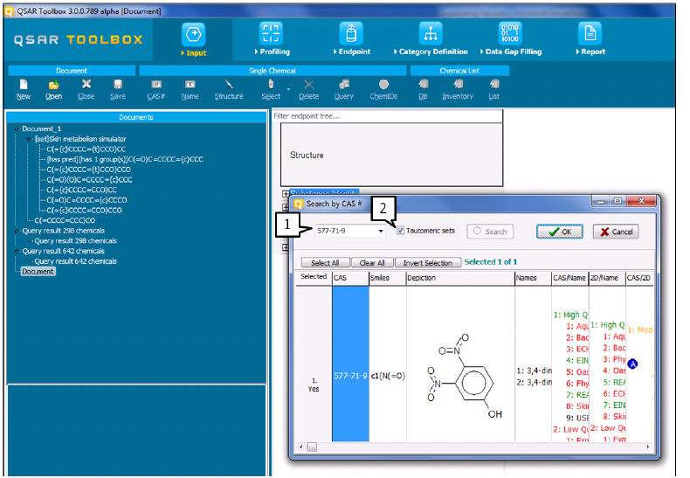The image size is (690, 478).
Task: Select tree item C(=CCCC=CCC)CO
Action: 65,220
